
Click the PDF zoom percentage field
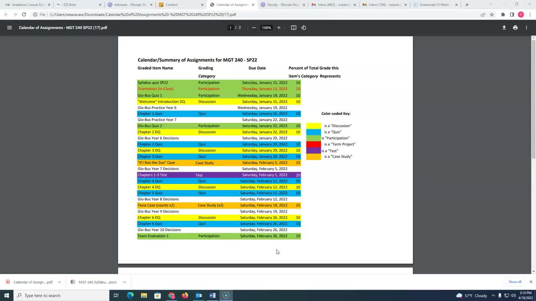tap(266, 28)
